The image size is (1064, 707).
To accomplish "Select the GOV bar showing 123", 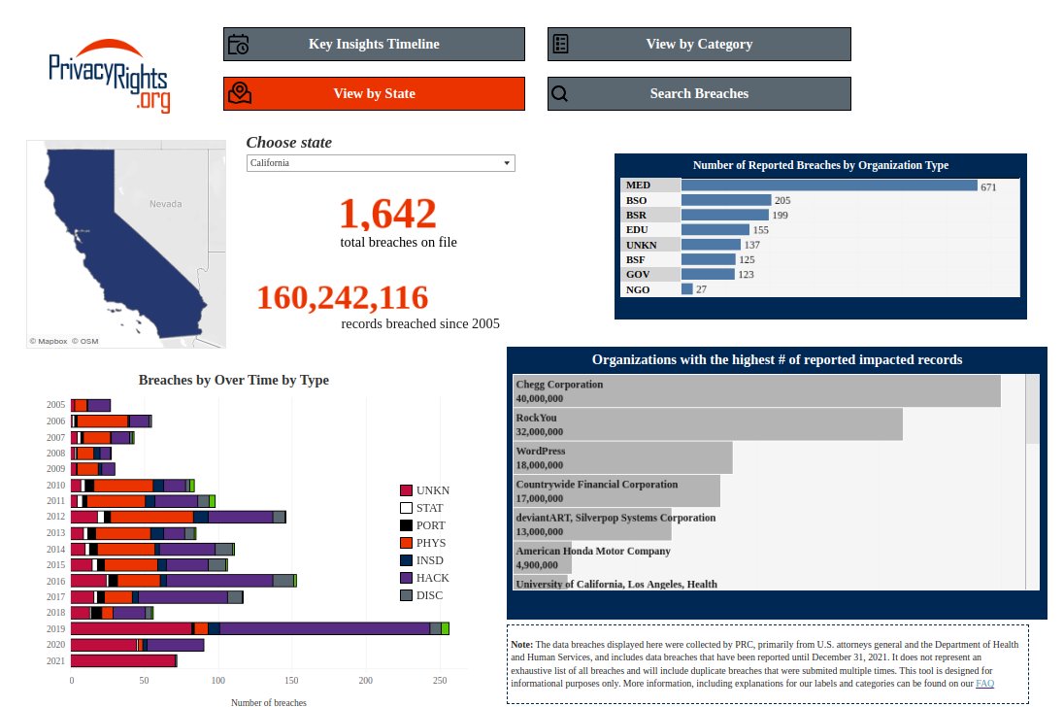I will pos(708,274).
